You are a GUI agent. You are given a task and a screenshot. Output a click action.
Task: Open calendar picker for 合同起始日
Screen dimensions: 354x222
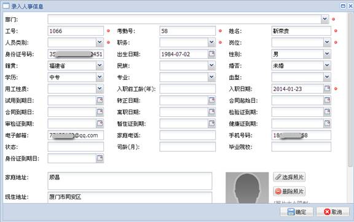click(x=327, y=100)
